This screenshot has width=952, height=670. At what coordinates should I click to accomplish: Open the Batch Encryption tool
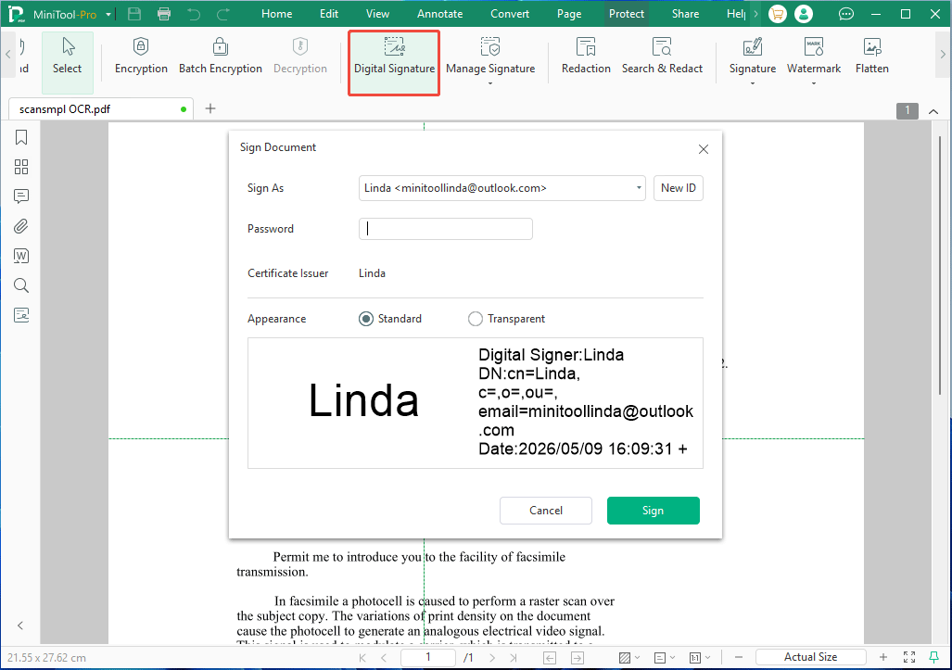pos(221,56)
